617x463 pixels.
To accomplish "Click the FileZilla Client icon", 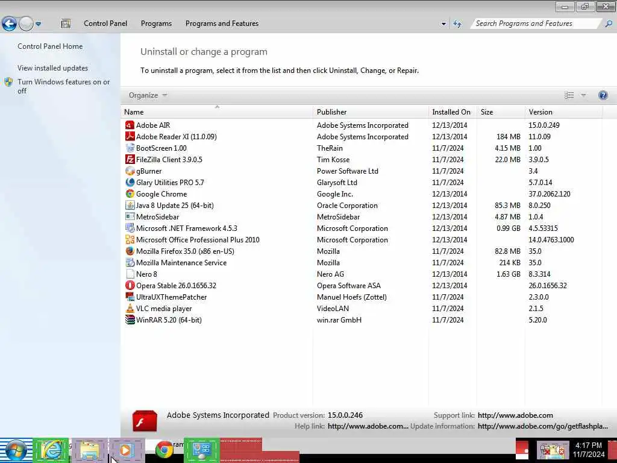I will pos(130,159).
